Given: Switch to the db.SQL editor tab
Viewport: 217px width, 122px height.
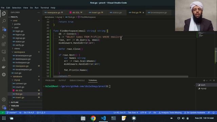Looking at the screenshot, I should point(76,13).
